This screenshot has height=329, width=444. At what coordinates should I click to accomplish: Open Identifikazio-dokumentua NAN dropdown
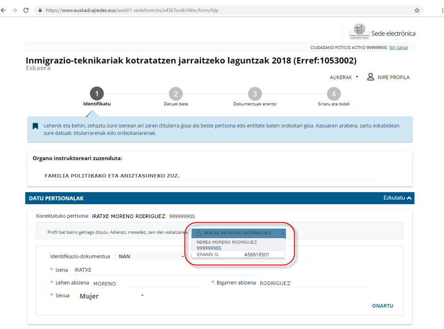coord(151,256)
